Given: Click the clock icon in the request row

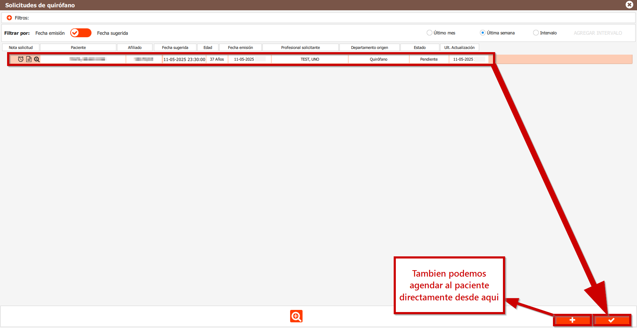Looking at the screenshot, I should (x=21, y=59).
